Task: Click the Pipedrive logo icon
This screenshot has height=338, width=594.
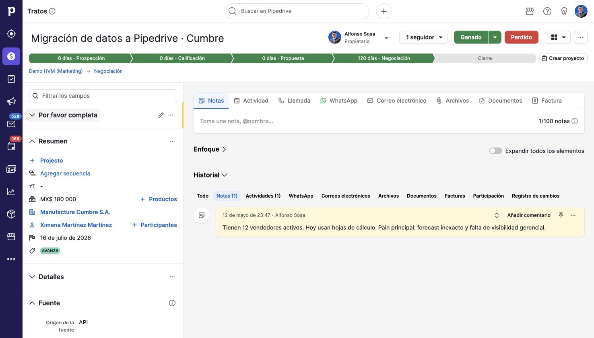Action: 11,11
